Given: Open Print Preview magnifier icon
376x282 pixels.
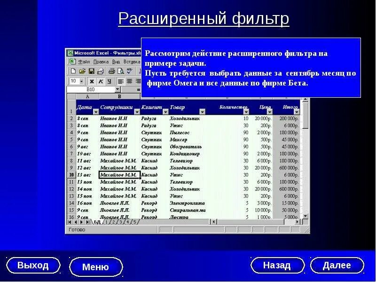Looking at the screenshot, I should (x=121, y=71).
